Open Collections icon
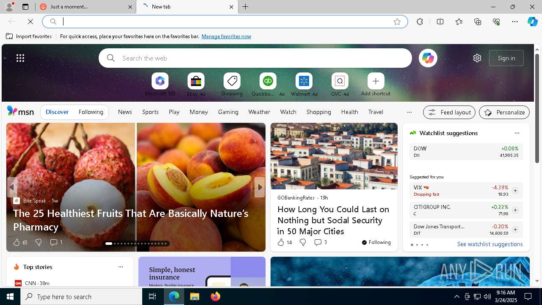 [x=478, y=22]
